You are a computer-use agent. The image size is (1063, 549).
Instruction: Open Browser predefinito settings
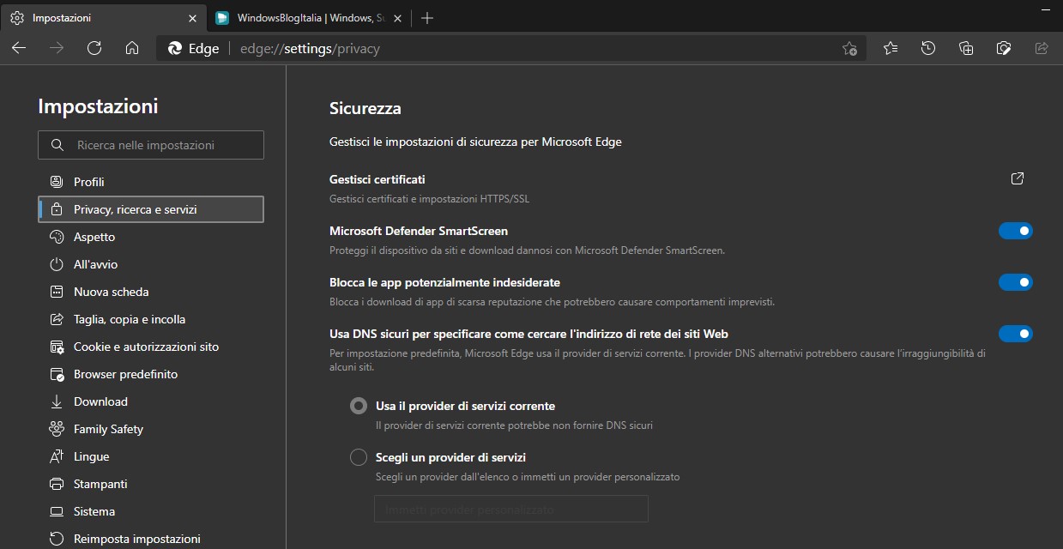tap(151, 374)
